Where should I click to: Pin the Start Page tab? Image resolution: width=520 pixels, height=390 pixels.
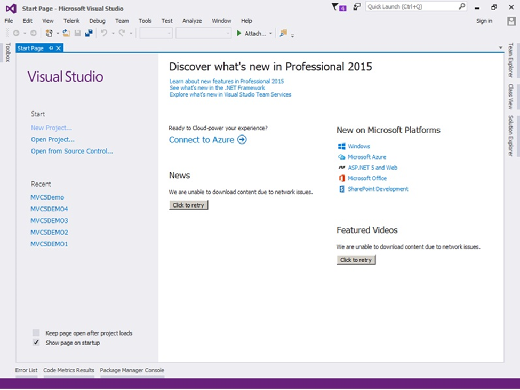[51, 48]
